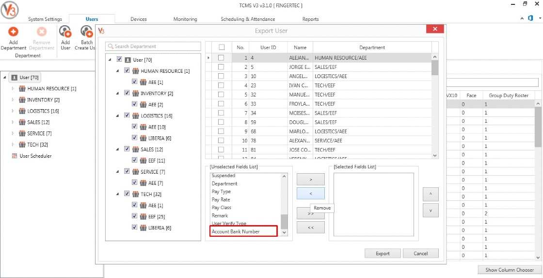The image size is (543, 278).
Task: Uncheck LOGISTICS [16] in dialog tree
Action: pyautogui.click(x=127, y=115)
